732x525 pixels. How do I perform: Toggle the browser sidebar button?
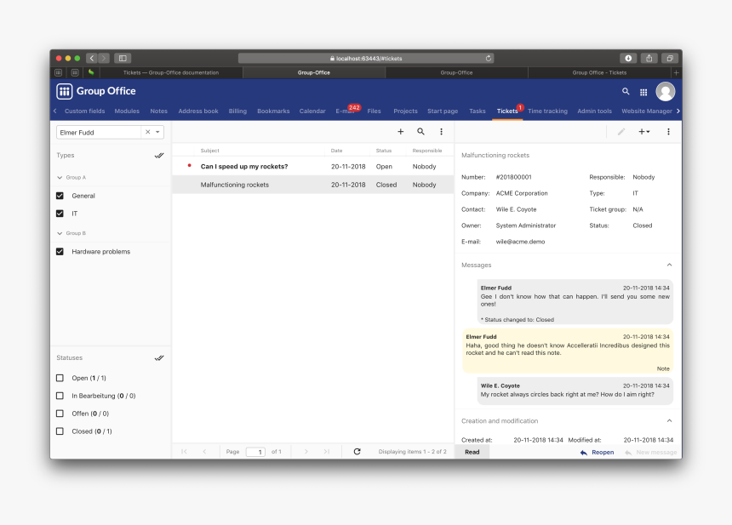(123, 59)
